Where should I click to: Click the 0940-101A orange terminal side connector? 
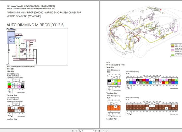point(114,107)
